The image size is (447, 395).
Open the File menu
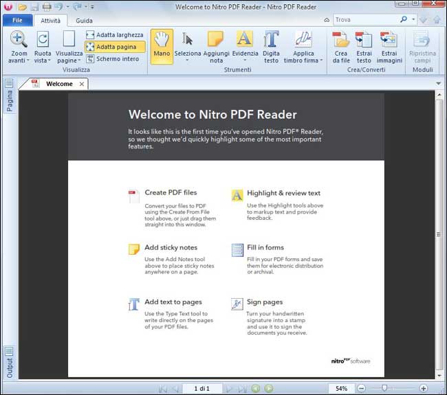tap(17, 21)
